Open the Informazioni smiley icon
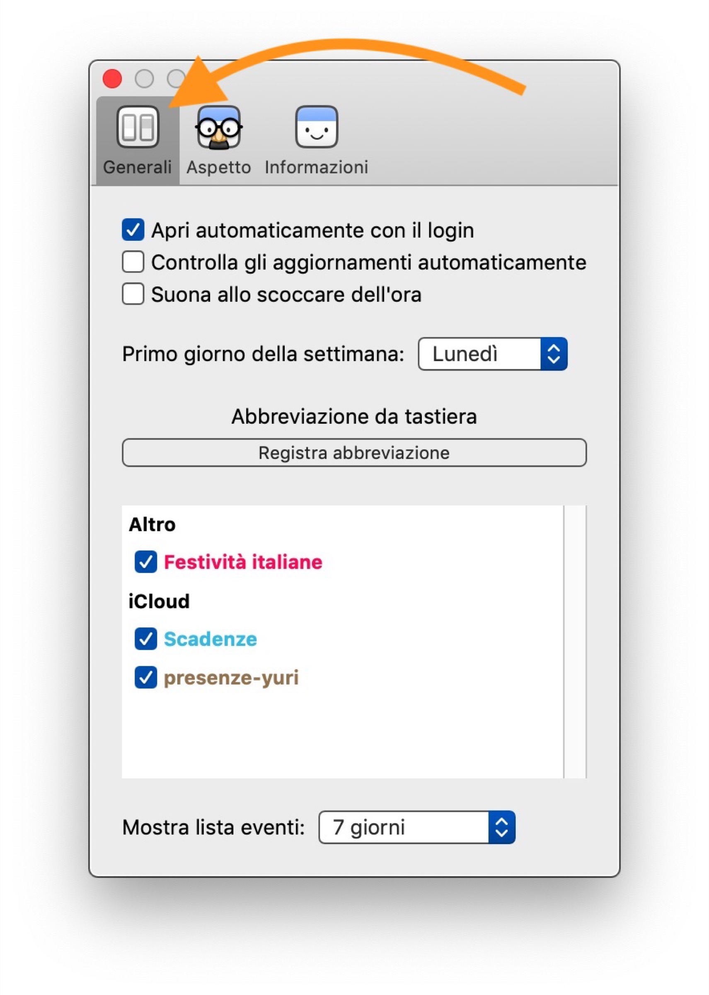 tap(317, 127)
